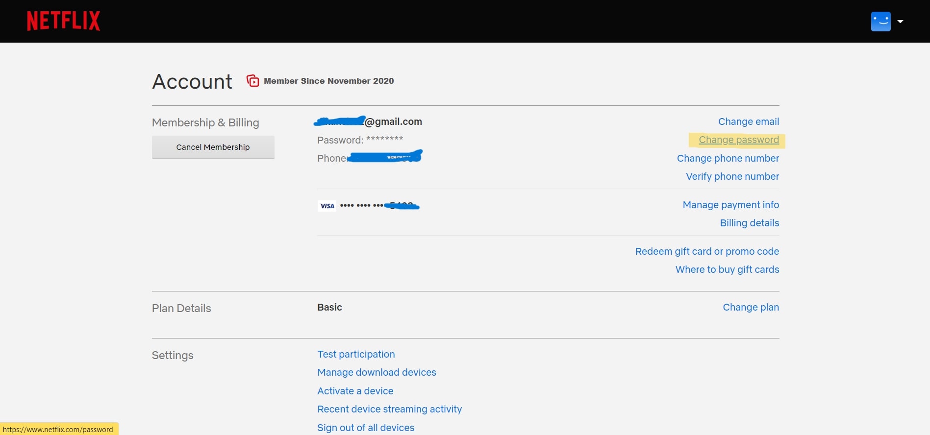930x435 pixels.
Task: Click the Change plan link
Action: [751, 307]
